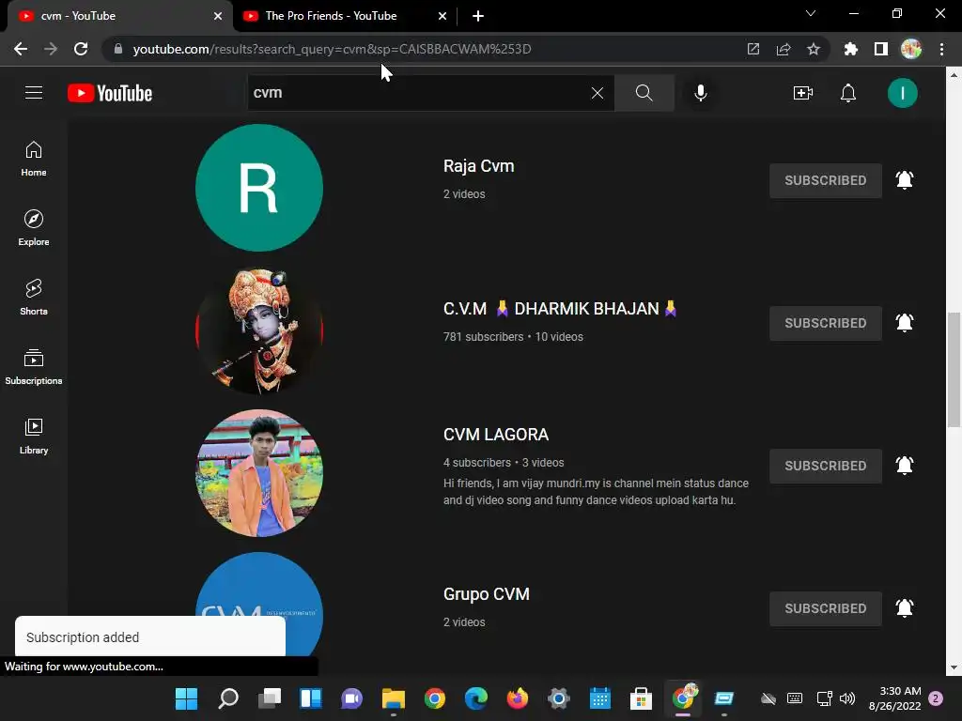Open Microsoft Store from the taskbar
The image size is (962, 721).
coord(641,698)
